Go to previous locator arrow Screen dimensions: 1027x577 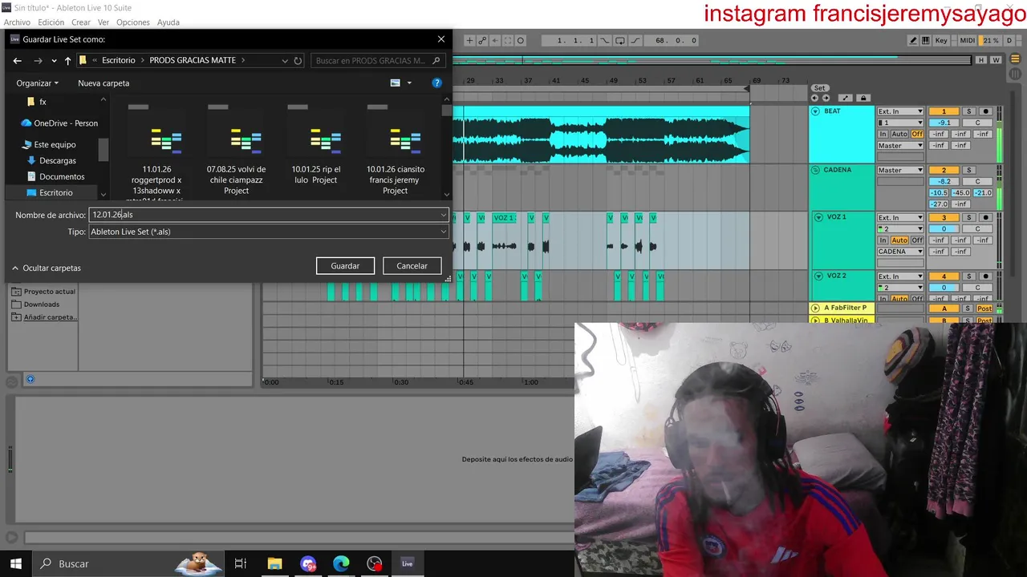click(815, 98)
